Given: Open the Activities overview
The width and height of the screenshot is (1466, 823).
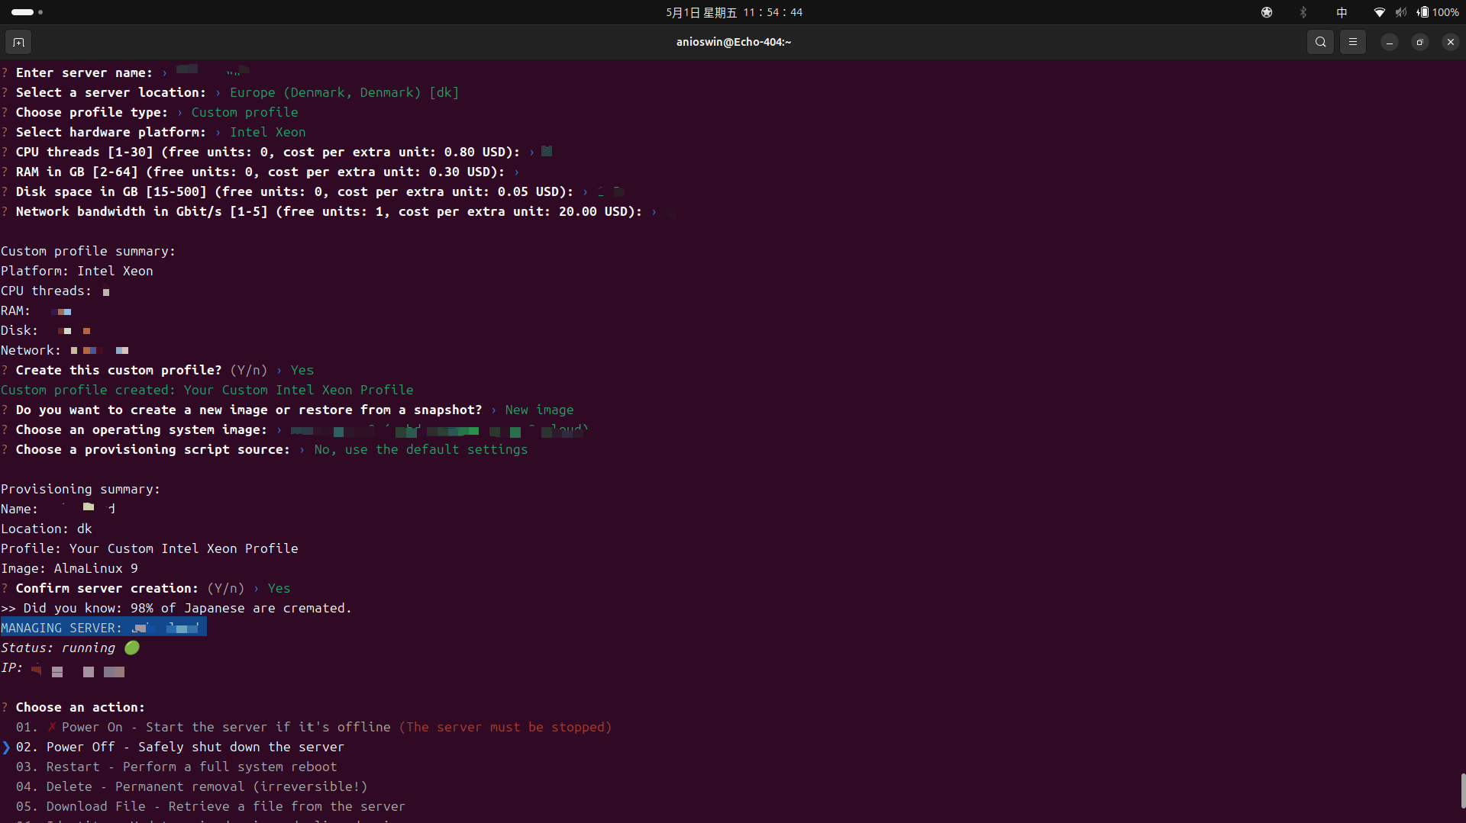Looking at the screenshot, I should pos(27,12).
